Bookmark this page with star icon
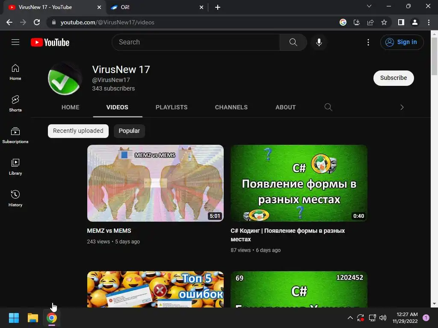 coord(384,22)
